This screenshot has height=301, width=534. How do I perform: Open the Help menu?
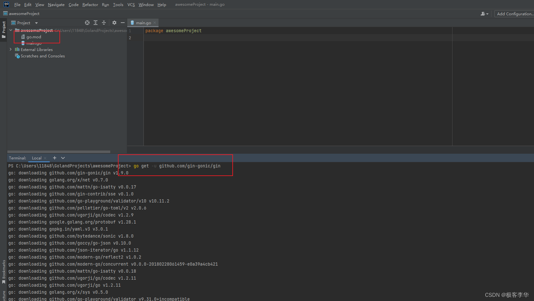pos(162,5)
